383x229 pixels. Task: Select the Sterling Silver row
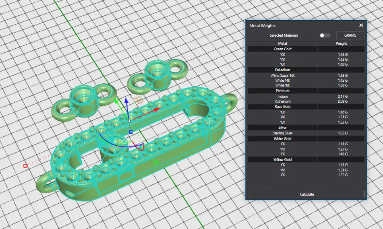click(282, 133)
